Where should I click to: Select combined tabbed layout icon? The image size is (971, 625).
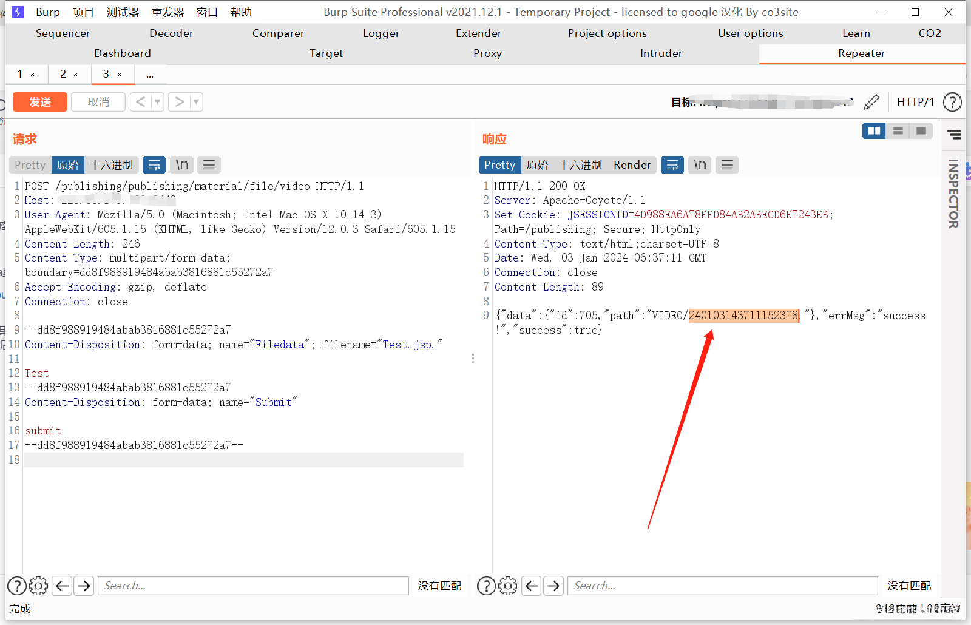(x=921, y=131)
